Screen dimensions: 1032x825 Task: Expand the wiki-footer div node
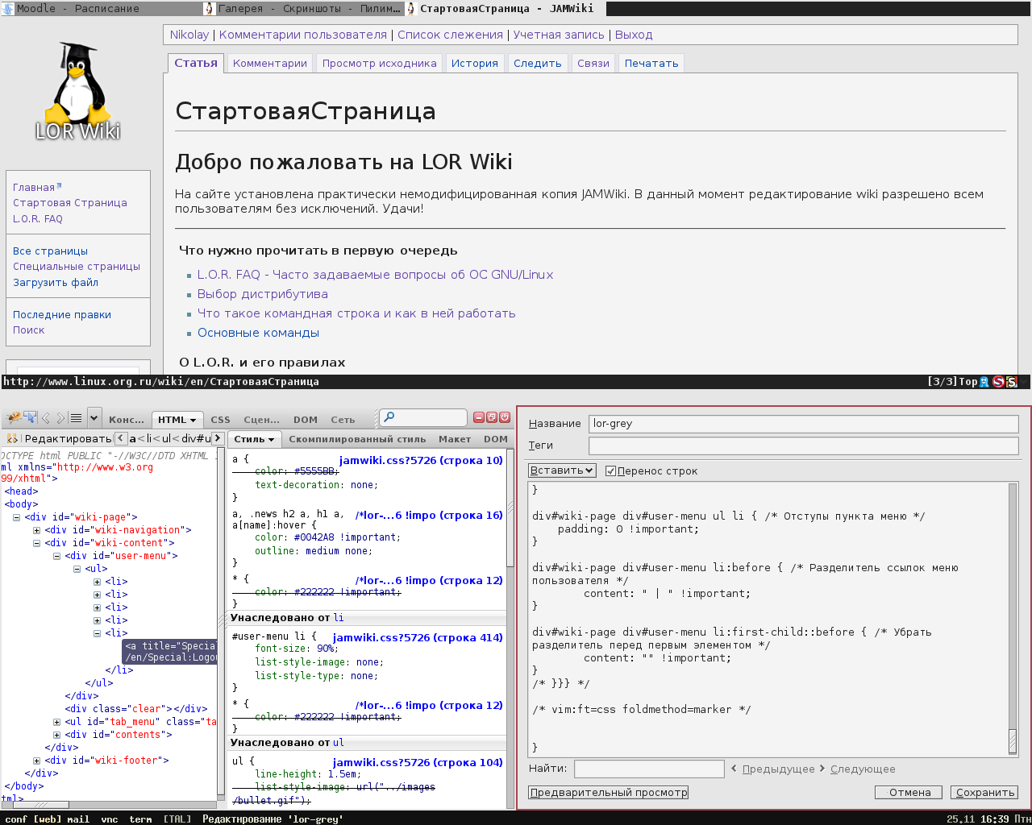tap(36, 761)
